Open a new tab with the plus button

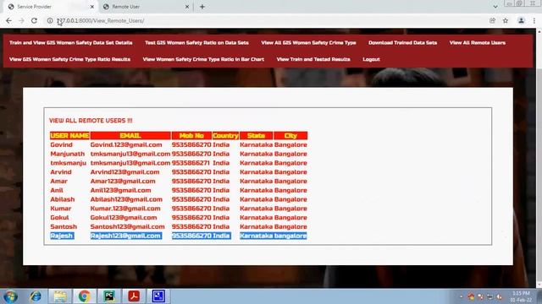tap(202, 7)
